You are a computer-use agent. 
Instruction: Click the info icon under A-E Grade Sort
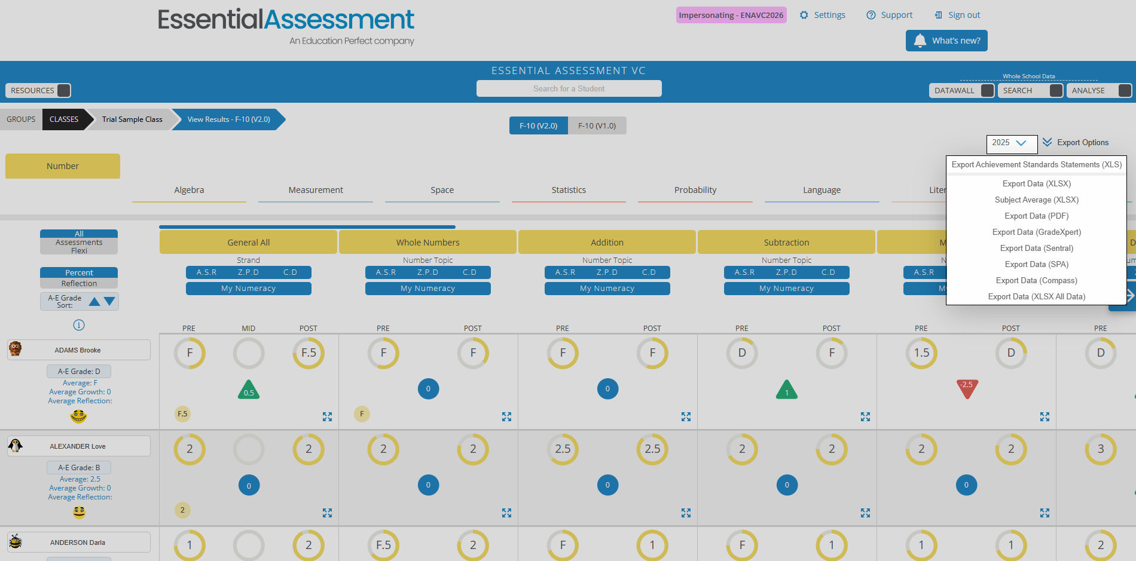[x=79, y=325]
